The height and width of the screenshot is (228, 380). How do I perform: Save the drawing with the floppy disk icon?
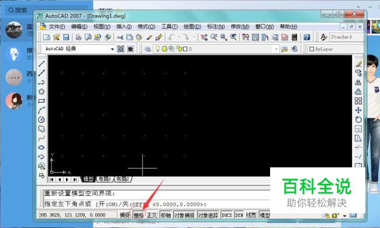66,37
